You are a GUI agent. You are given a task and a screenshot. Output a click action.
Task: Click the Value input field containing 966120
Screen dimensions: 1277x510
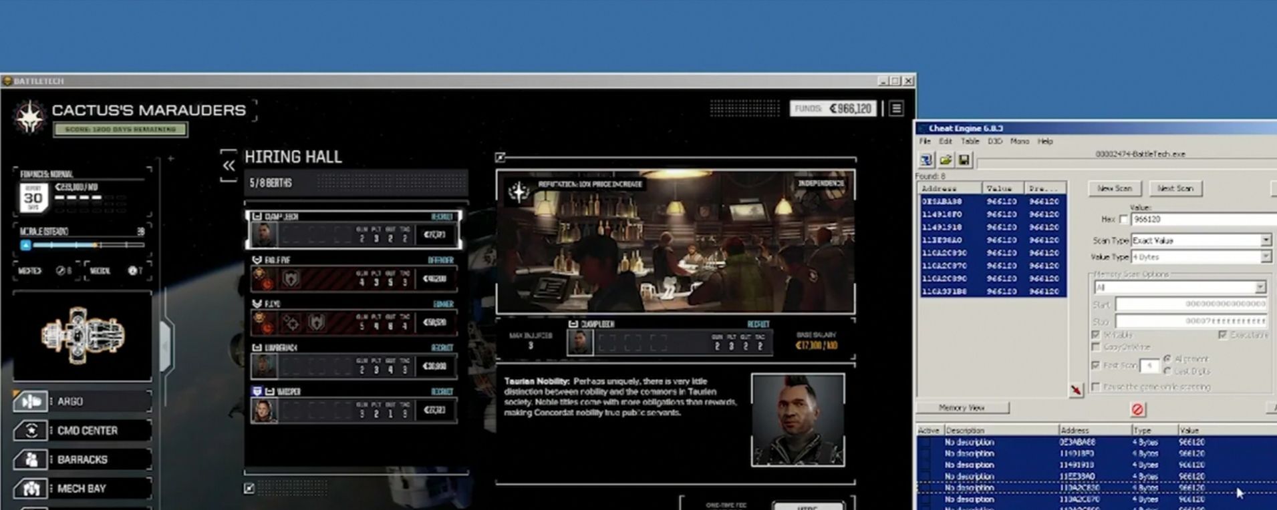(1203, 219)
